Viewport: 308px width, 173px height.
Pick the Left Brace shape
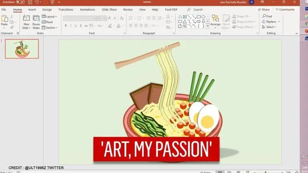tap(199, 26)
